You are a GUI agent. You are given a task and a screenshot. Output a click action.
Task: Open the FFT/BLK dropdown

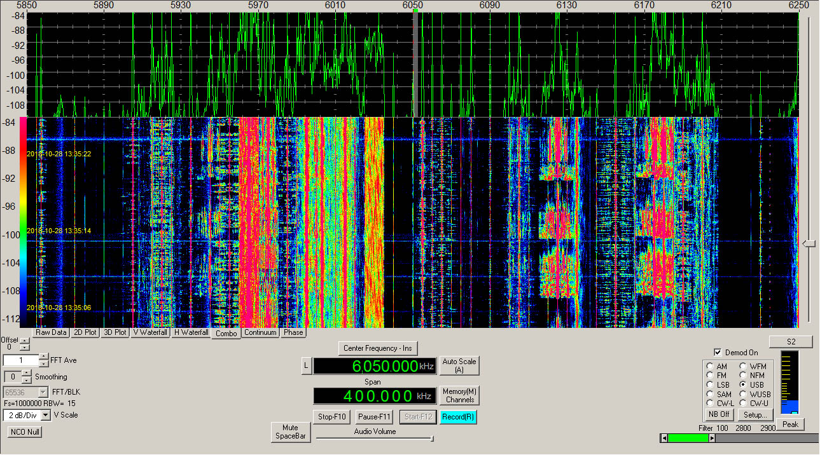pyautogui.click(x=43, y=393)
